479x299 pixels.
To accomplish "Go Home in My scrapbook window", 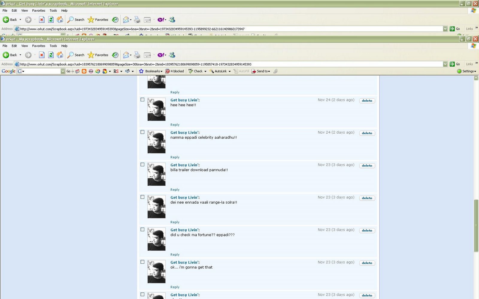I will [x=60, y=55].
